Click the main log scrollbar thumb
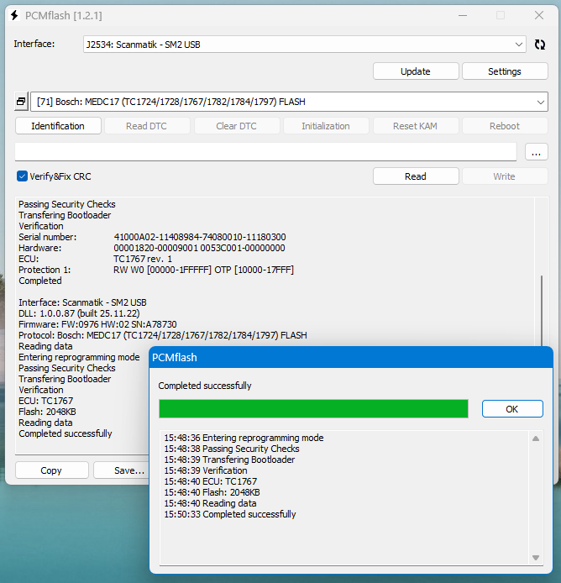Screen dimensions: 561x583 [542, 311]
